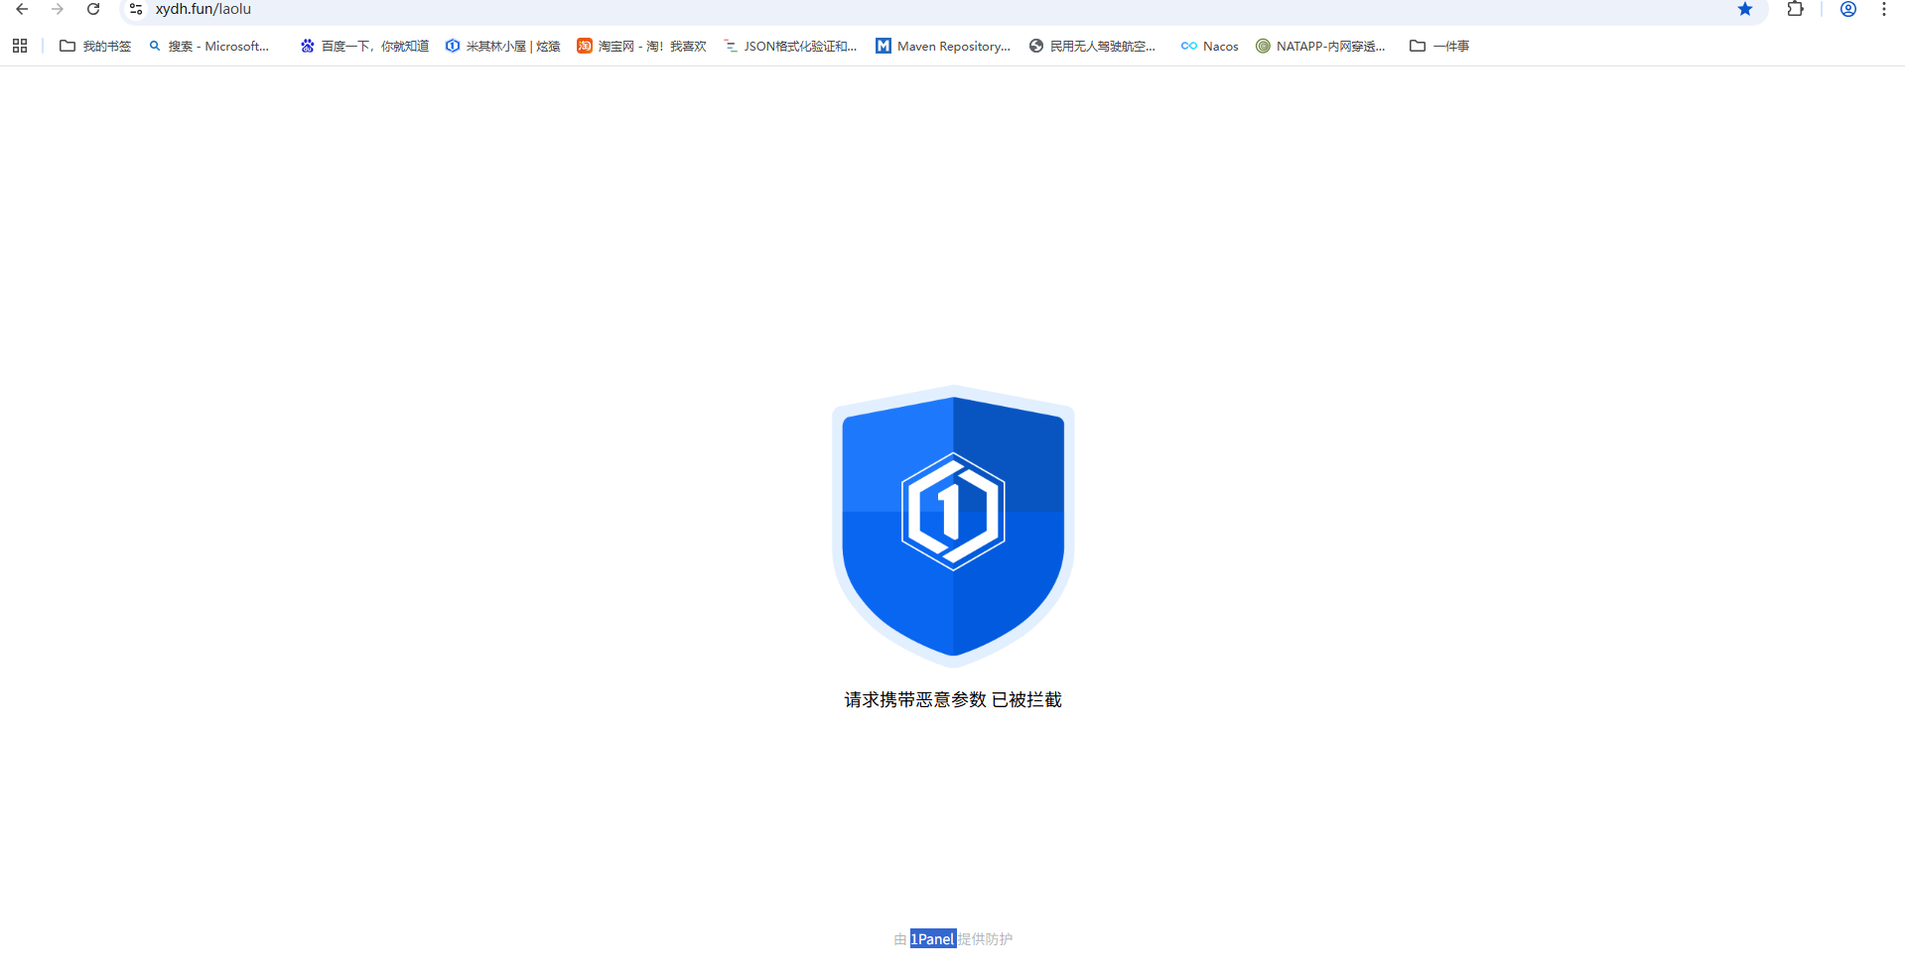Open site information icon in address bar
The image size is (1905, 975).
(136, 9)
